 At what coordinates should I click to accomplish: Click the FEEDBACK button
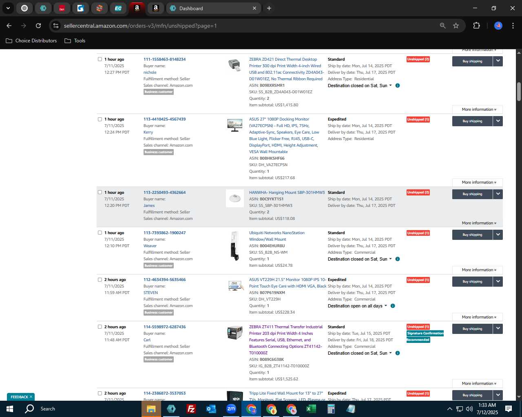(x=21, y=397)
